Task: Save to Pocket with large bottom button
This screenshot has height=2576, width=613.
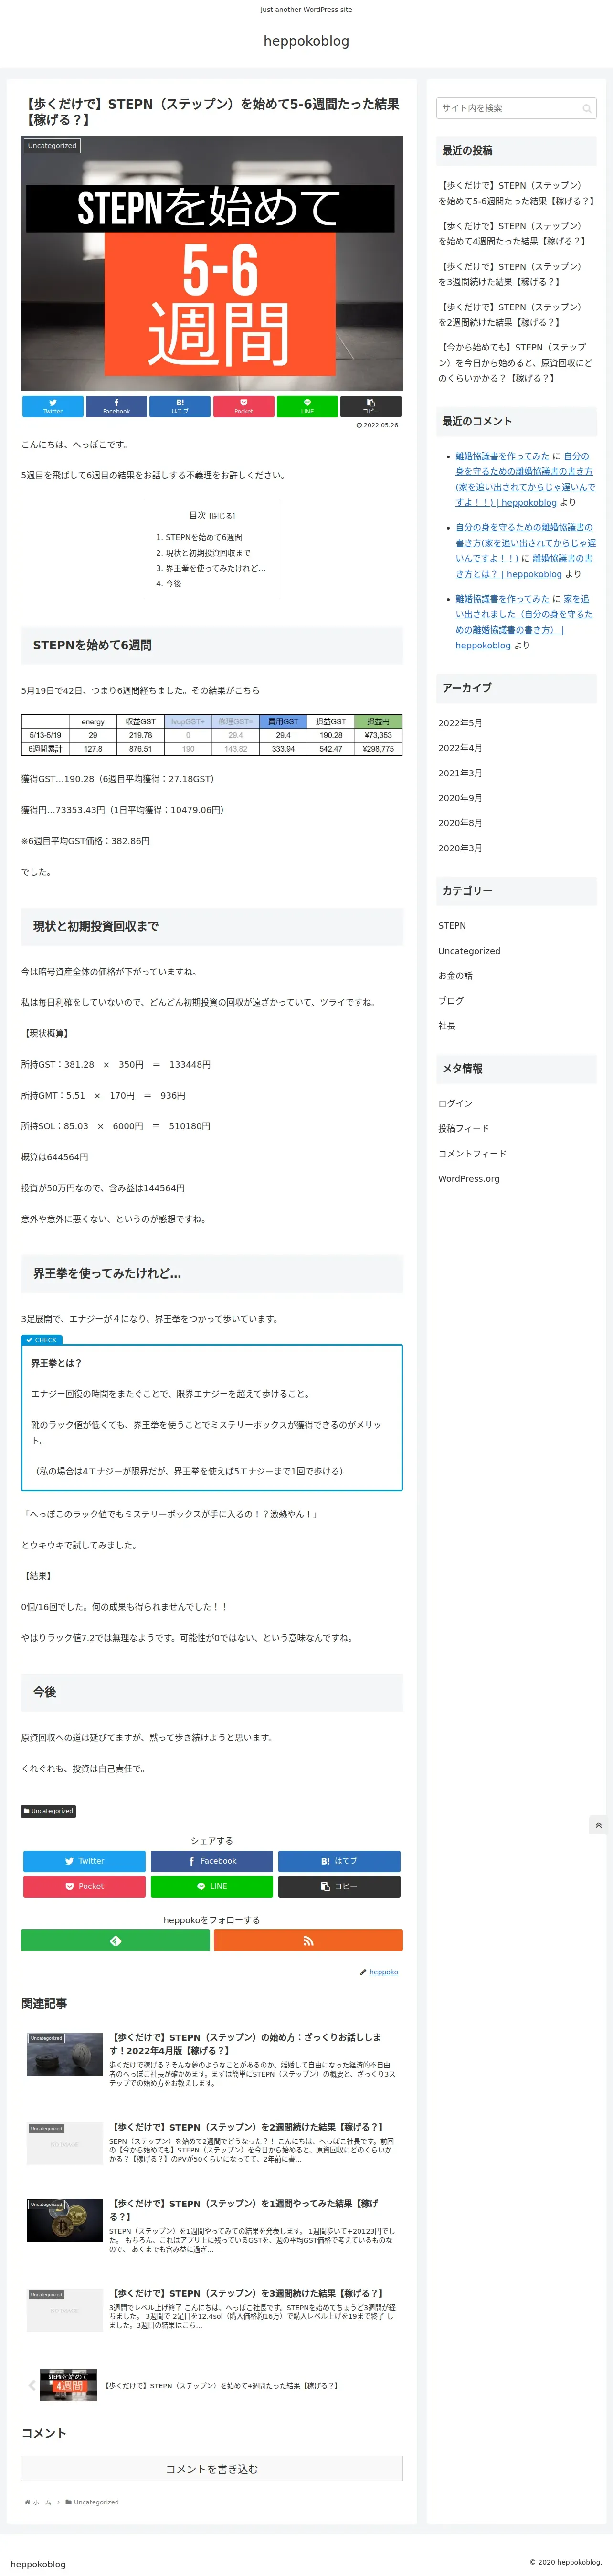Action: coord(84,1887)
